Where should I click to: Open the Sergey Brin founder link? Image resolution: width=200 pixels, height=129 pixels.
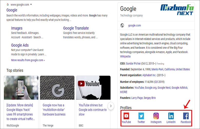click(x=150, y=98)
